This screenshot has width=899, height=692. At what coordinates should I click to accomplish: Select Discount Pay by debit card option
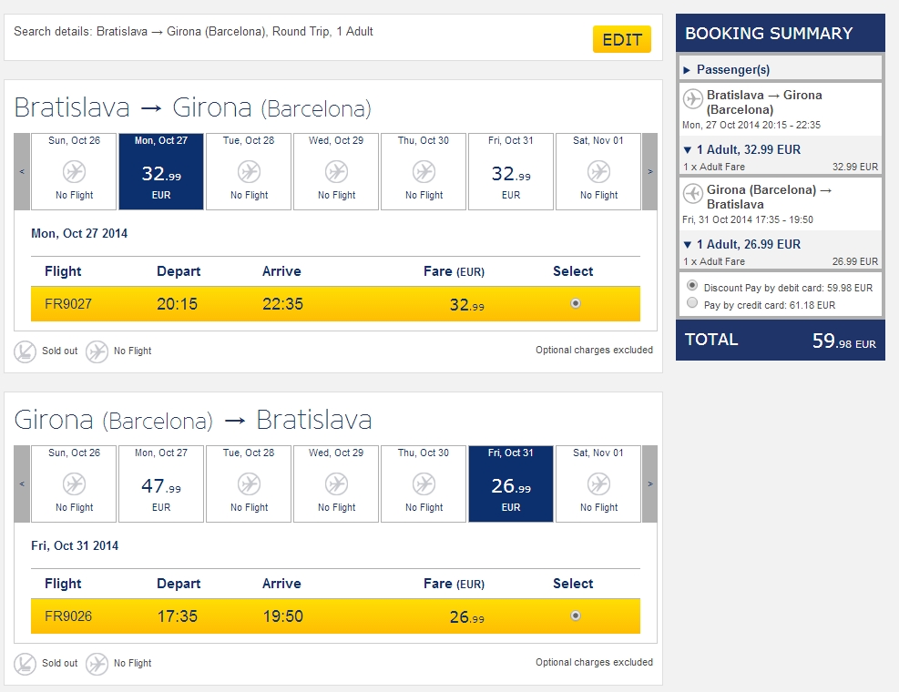pos(693,286)
